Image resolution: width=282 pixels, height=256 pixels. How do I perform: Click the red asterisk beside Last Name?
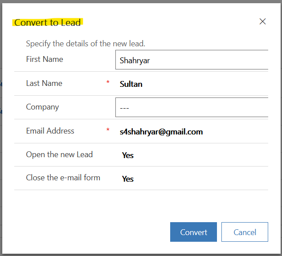(108, 83)
